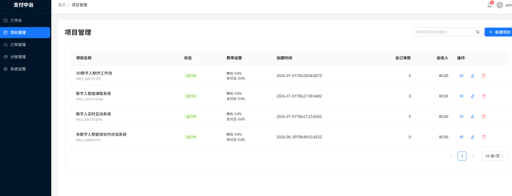This screenshot has width=512, height=196.
Task: Focus the 搜索项目名称或ID search field
Action: click(443, 32)
